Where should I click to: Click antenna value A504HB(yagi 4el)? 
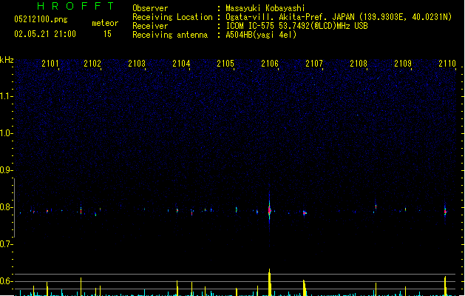pos(261,35)
